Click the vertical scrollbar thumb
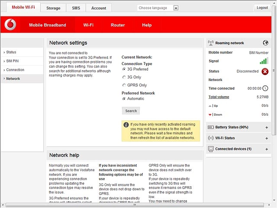This screenshot has width=277, height=208. tap(274, 70)
